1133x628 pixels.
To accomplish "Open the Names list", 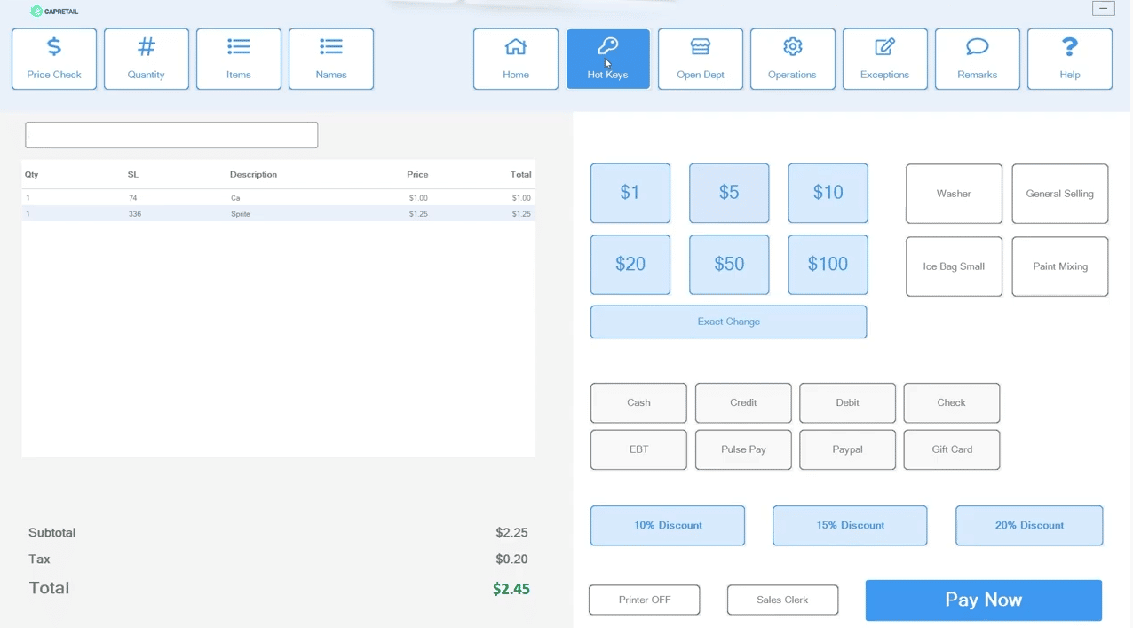I will [331, 59].
